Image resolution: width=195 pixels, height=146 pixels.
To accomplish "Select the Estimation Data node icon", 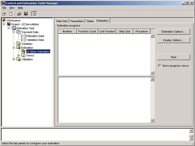I will [x=23, y=36].
